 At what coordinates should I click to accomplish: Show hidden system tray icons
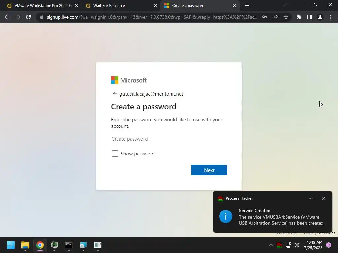[x=271, y=245]
